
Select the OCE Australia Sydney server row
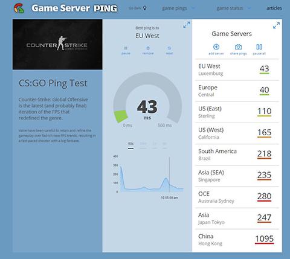(x=237, y=197)
